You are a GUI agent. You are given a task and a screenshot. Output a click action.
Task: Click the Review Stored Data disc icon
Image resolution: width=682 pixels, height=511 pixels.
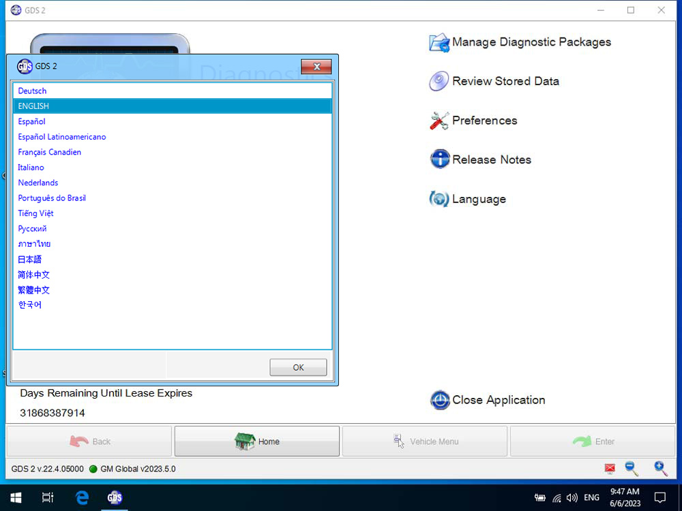(x=439, y=81)
